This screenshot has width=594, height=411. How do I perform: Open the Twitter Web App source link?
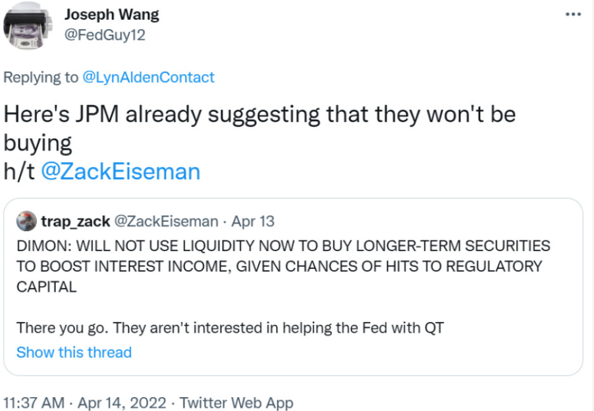[x=236, y=402]
